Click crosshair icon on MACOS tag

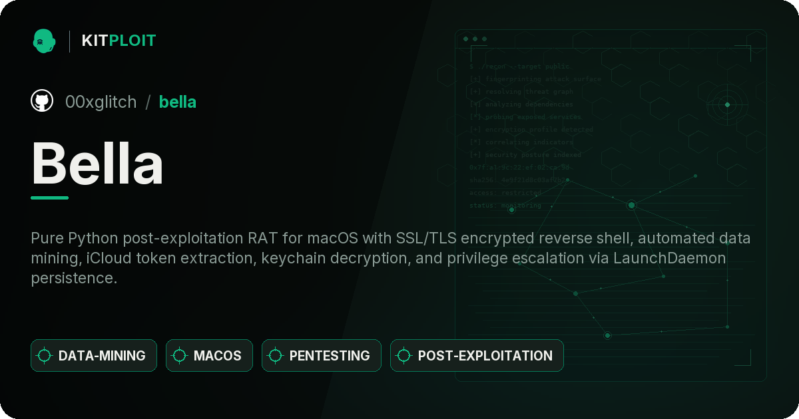pyautogui.click(x=180, y=356)
